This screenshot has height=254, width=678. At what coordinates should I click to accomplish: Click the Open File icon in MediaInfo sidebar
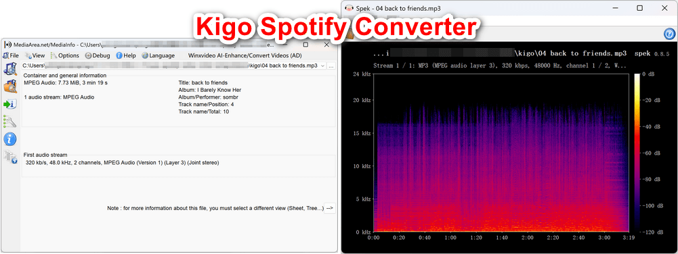coord(10,69)
